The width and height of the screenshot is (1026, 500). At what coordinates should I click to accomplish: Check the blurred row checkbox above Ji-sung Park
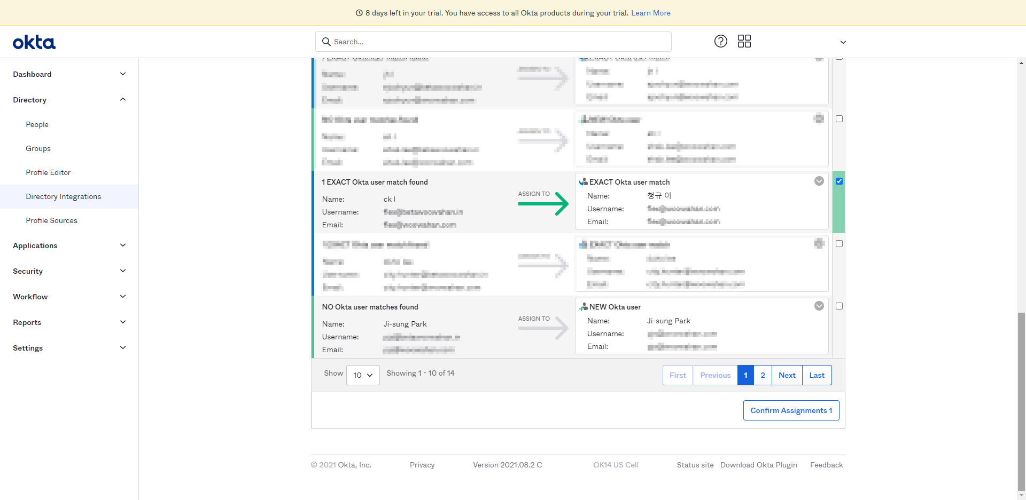click(x=839, y=244)
